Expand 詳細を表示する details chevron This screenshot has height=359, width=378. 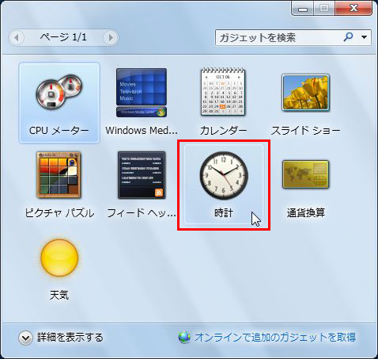click(25, 338)
